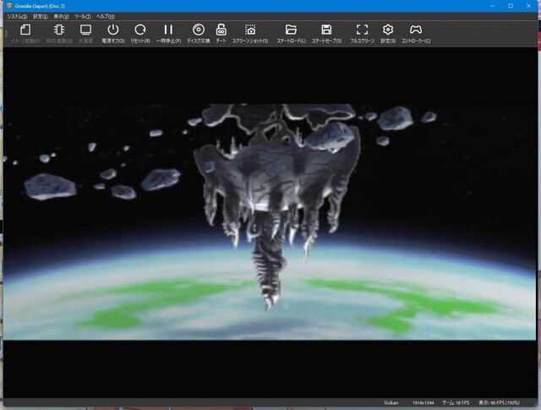The width and height of the screenshot is (541, 410).
Task: Maximize the emulator window
Action: 511,6
